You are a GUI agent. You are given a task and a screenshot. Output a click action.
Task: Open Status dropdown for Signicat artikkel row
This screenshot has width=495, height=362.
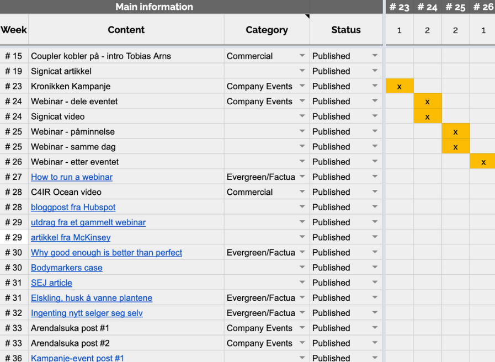coord(375,71)
